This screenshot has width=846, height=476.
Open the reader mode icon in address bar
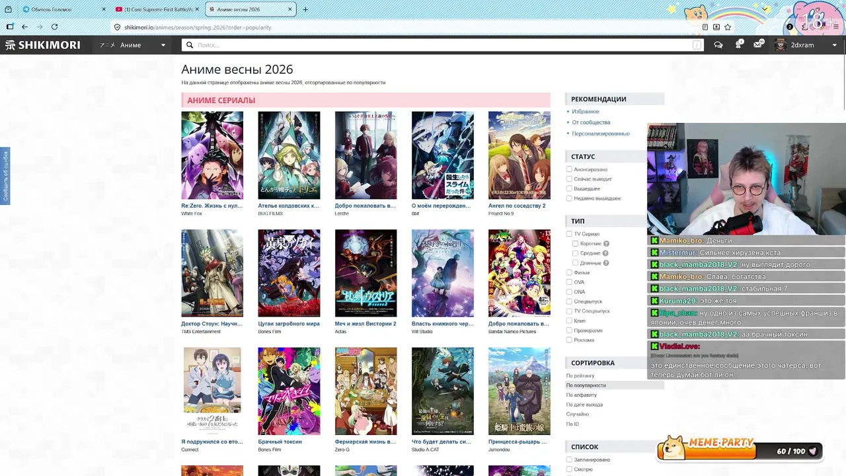[x=705, y=27]
